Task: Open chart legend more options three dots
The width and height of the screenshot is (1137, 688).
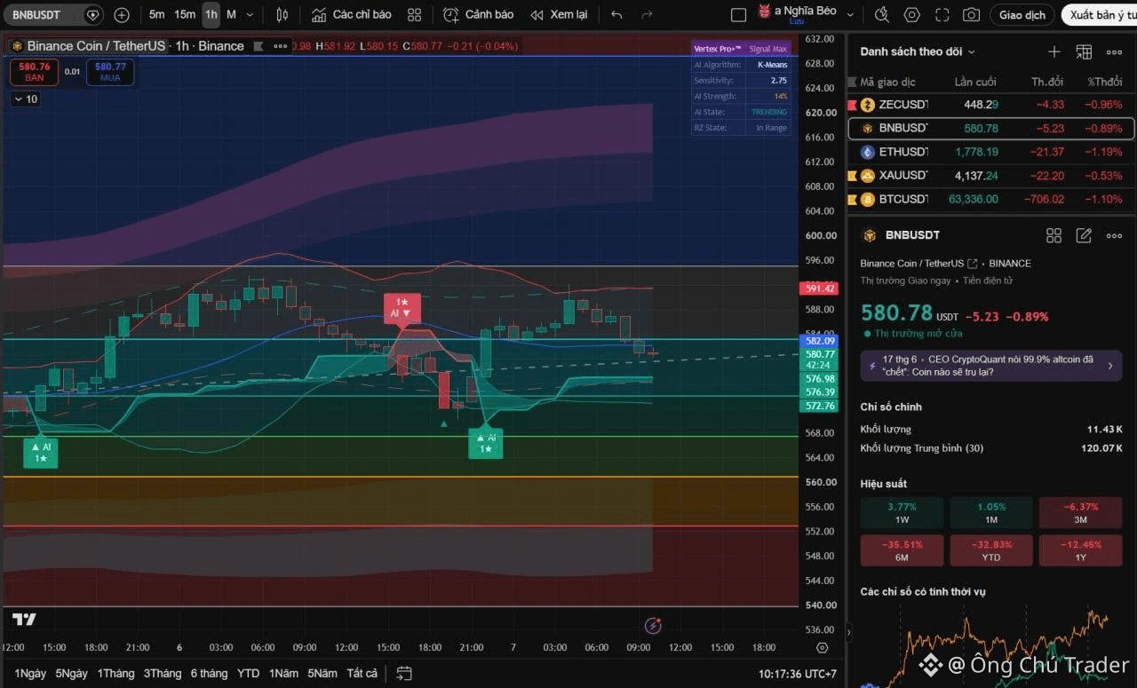Action: point(281,46)
